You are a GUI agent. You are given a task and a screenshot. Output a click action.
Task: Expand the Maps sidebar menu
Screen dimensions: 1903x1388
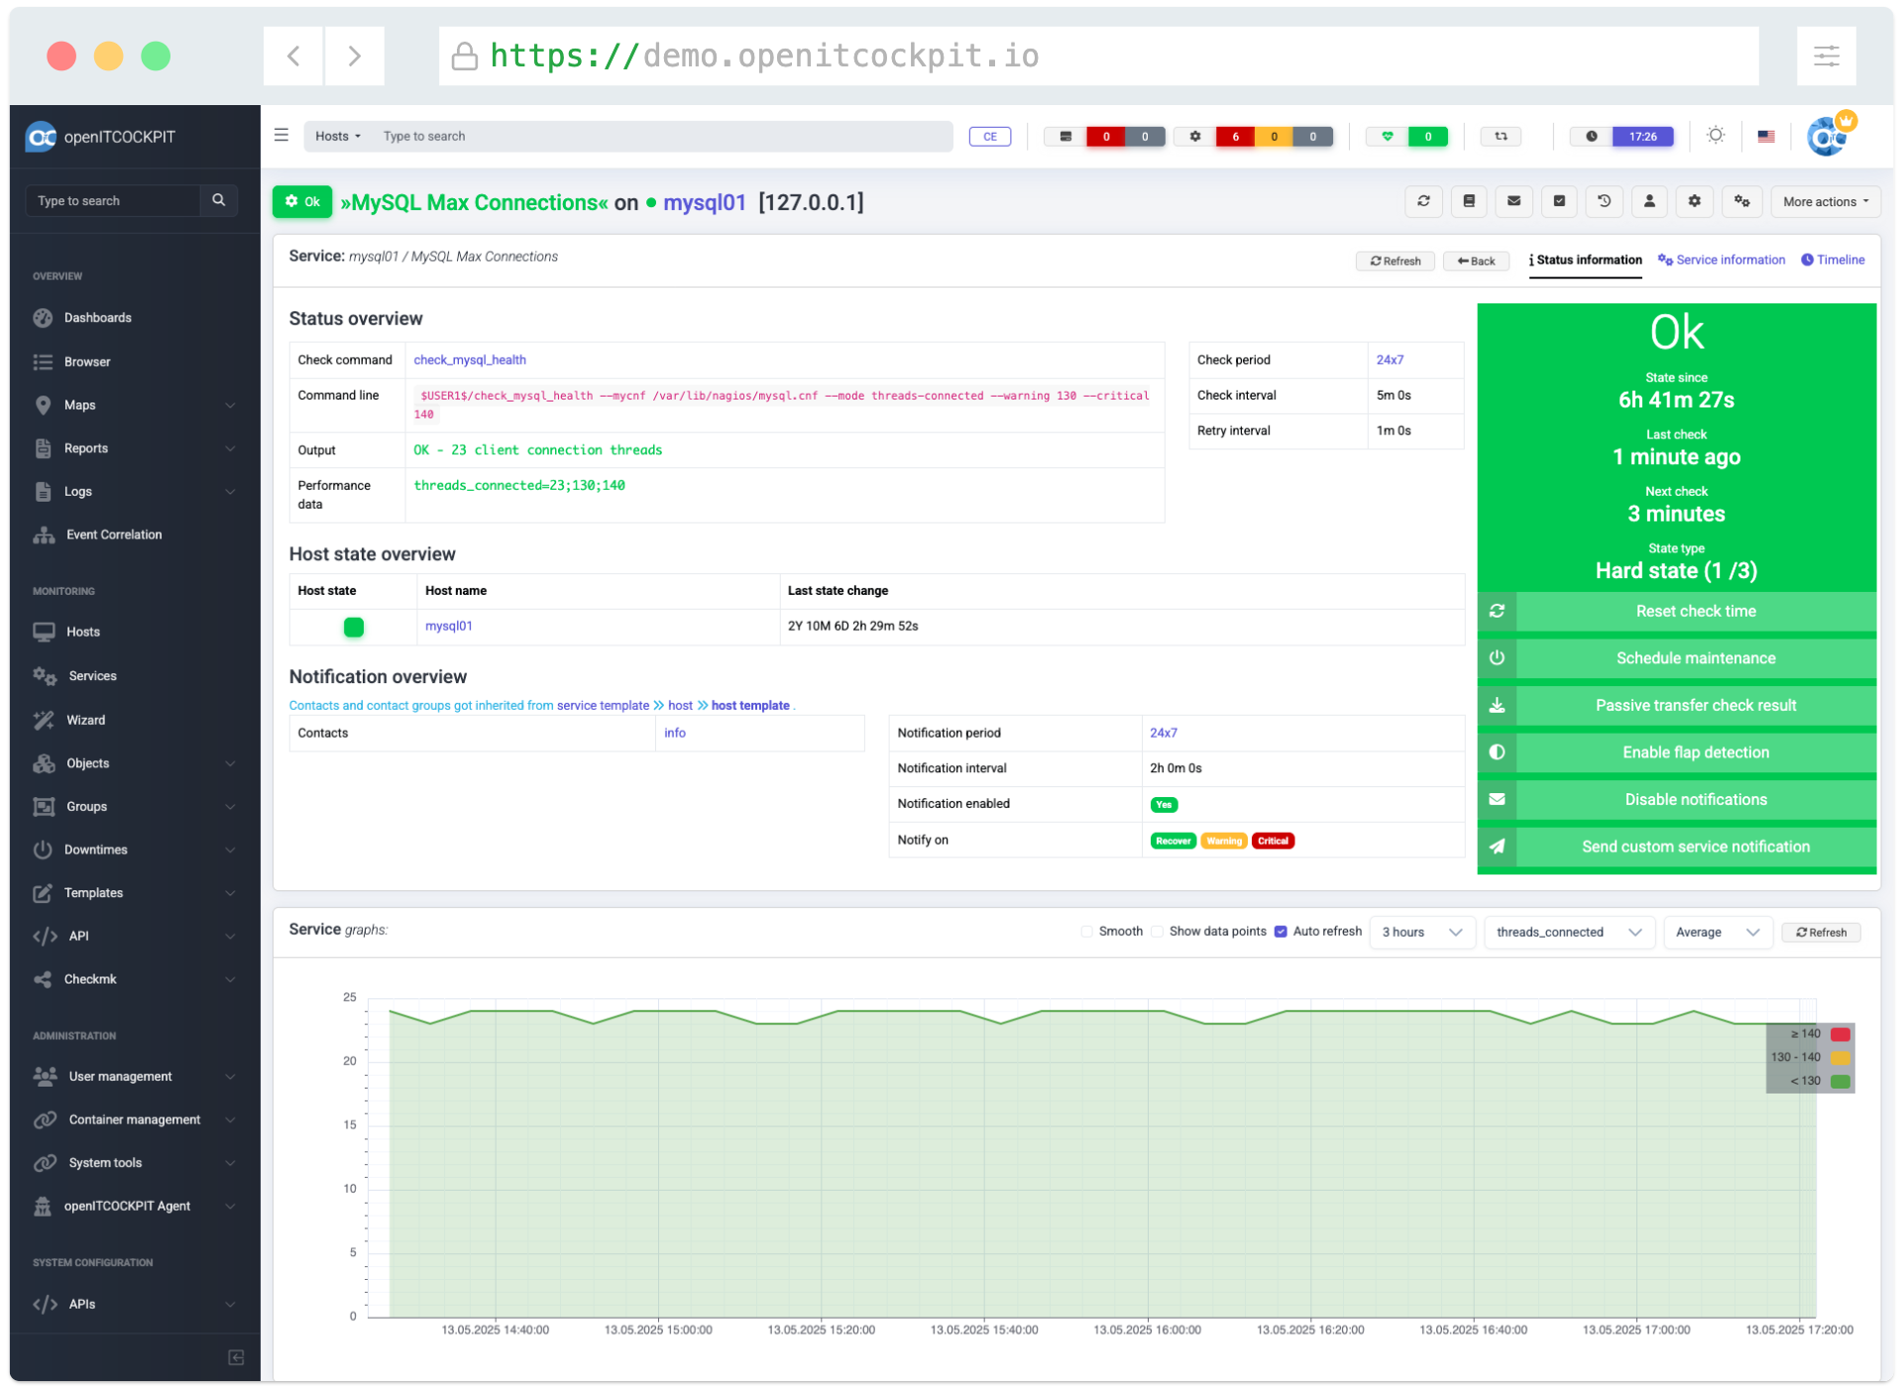[134, 405]
